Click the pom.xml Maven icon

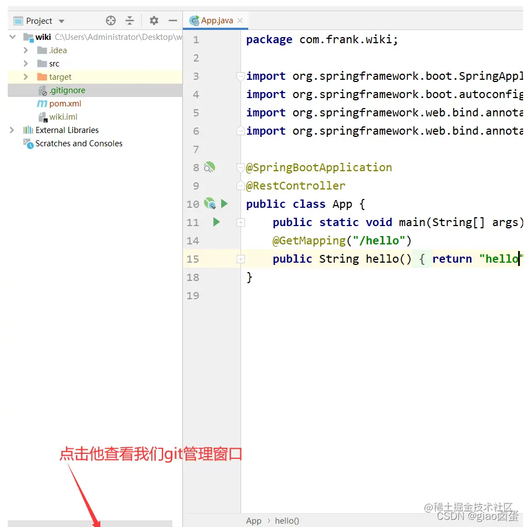(x=42, y=104)
